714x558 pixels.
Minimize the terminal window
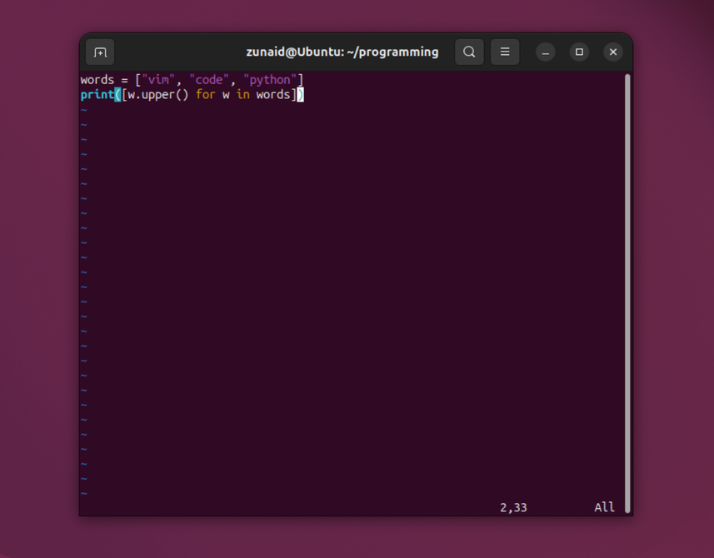[x=545, y=52]
